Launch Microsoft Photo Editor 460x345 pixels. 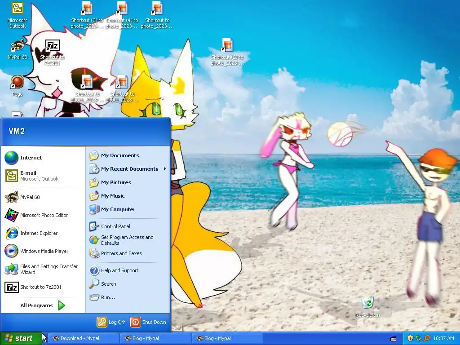coord(43,215)
